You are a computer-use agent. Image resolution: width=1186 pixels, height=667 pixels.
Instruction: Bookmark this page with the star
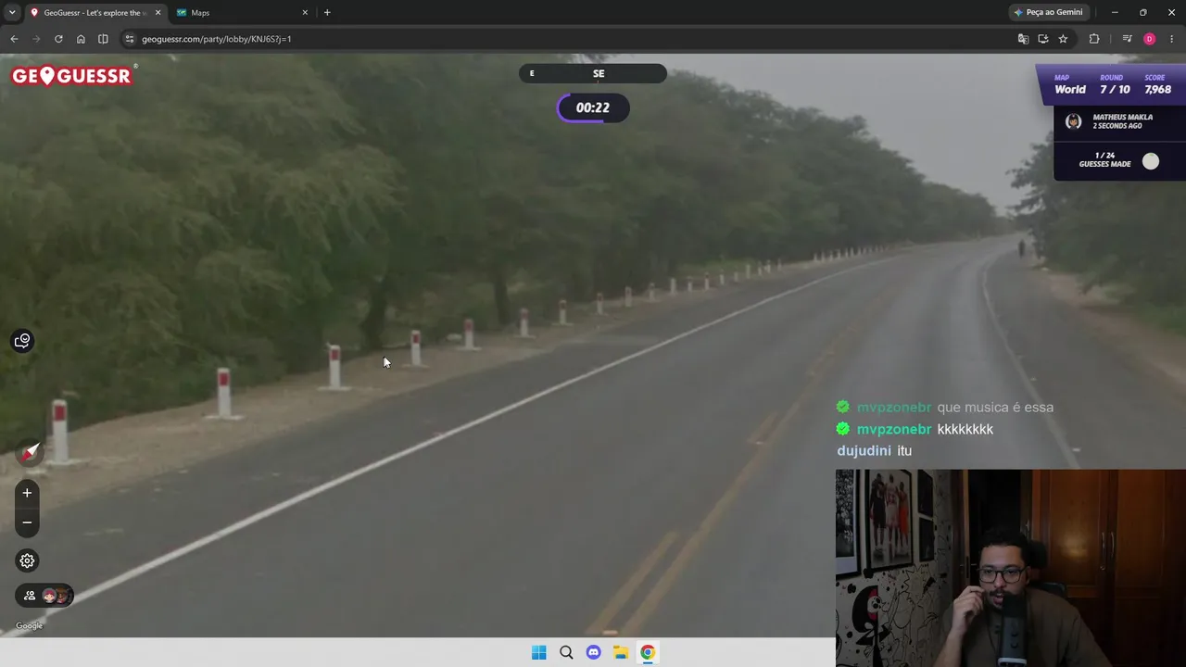[x=1063, y=39]
